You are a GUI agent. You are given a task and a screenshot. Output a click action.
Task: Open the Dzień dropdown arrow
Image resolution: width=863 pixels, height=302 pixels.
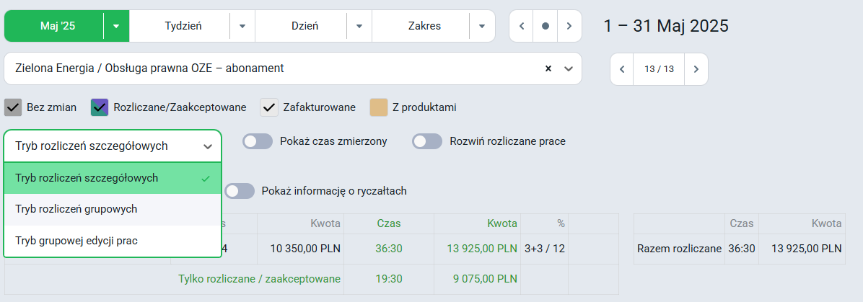[x=359, y=26]
